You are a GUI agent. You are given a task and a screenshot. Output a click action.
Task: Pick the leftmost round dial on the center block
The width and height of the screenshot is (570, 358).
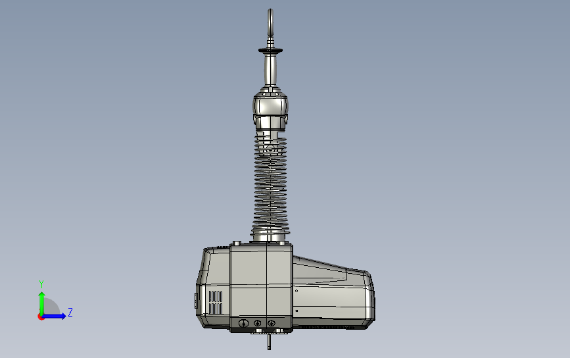(x=243, y=323)
